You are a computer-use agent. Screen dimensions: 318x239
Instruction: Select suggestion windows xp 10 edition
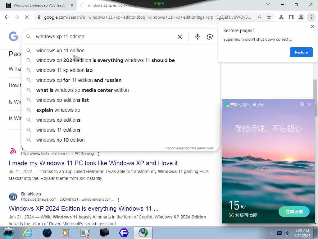pyautogui.click(x=120, y=140)
